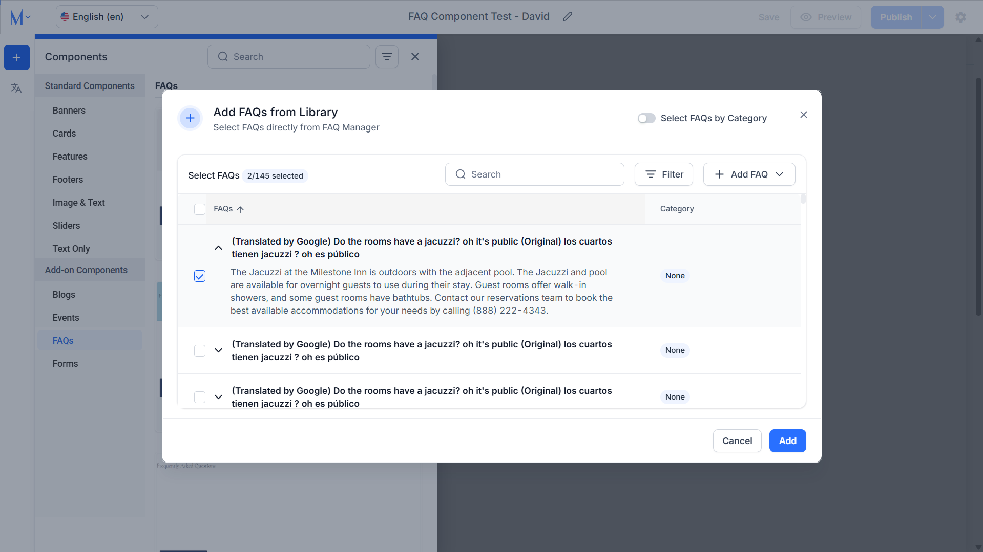Click the pencil icon to edit page title
983x552 pixels.
pos(567,17)
